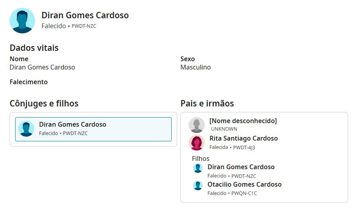Image resolution: width=358 pixels, height=222 pixels.
Task: Click Diran's avatar in the Cônjuges e filhos card
Action: [26, 129]
